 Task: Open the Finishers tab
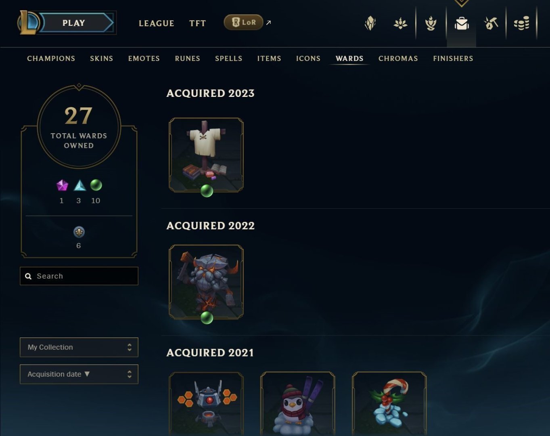pos(453,59)
